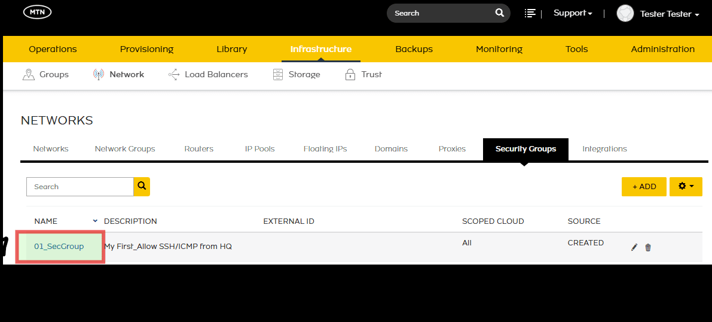Click the Trust padlock icon
Viewport: 712px width, 322px height.
(x=350, y=75)
